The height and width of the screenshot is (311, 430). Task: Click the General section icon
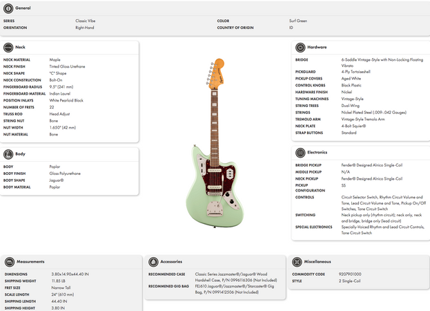(x=8, y=8)
